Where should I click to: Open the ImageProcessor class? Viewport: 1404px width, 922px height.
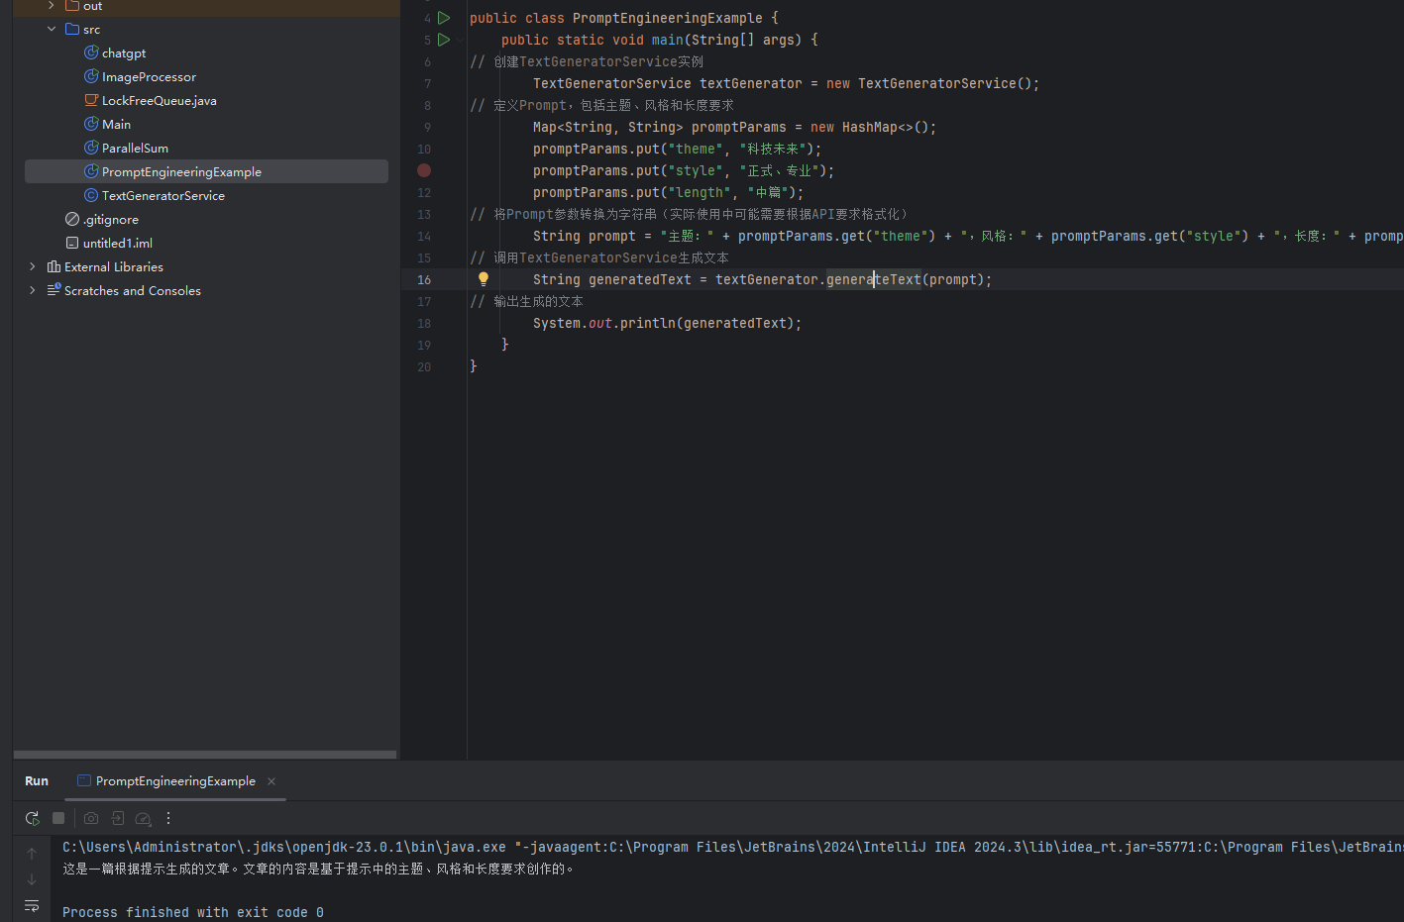pyautogui.click(x=149, y=77)
